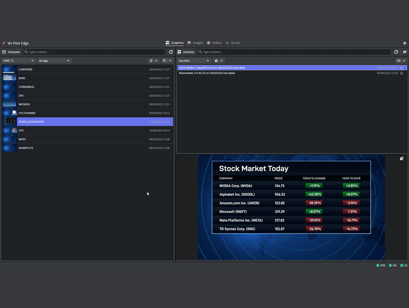Open the templates sort order dropdown

pyautogui.click(x=153, y=61)
